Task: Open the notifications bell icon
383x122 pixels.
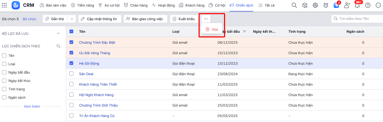Action: tap(357, 5)
